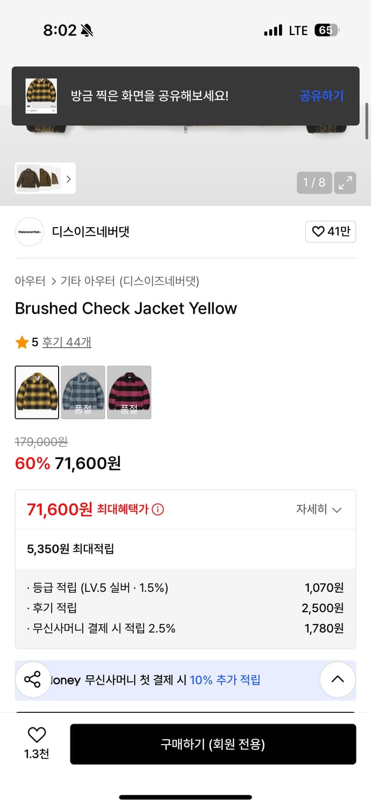Expand the image thumbnail strip arrow
371x807 pixels.
point(68,179)
